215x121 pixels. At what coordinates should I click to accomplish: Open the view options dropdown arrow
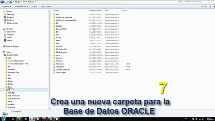205,6
